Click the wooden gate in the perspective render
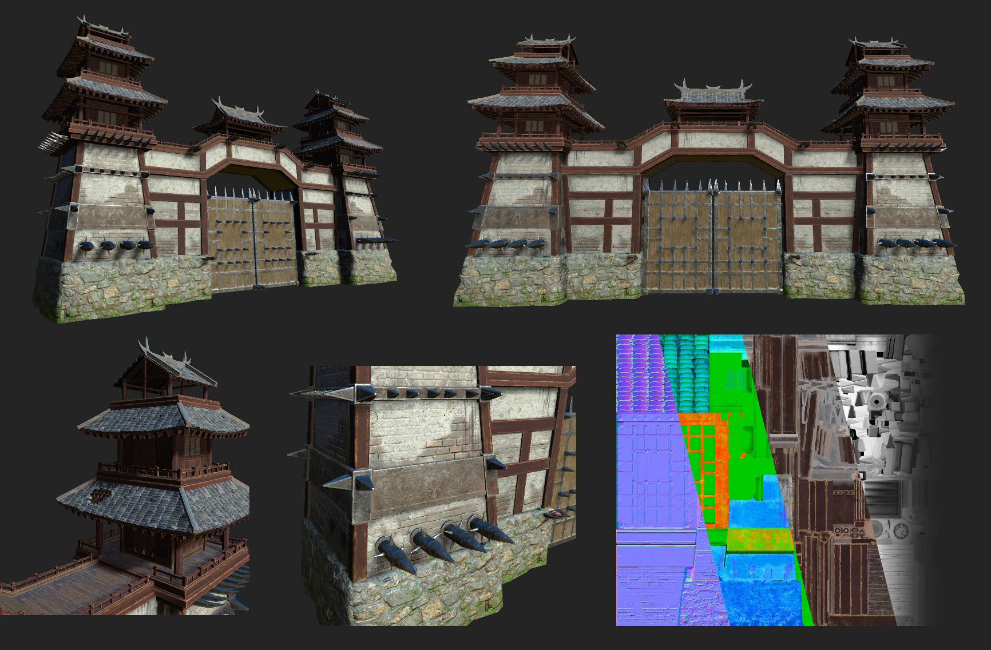Screen dimensions: 991x650 pos(251,240)
